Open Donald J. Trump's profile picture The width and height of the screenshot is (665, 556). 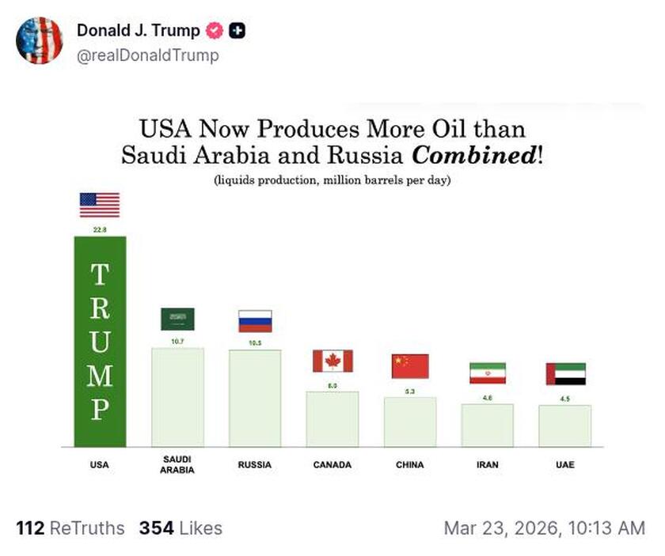click(40, 39)
